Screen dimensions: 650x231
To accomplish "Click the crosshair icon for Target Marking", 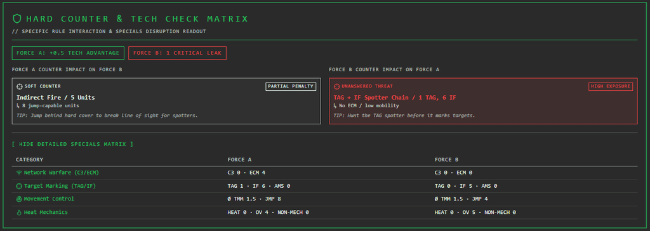I will pyautogui.click(x=18, y=186).
